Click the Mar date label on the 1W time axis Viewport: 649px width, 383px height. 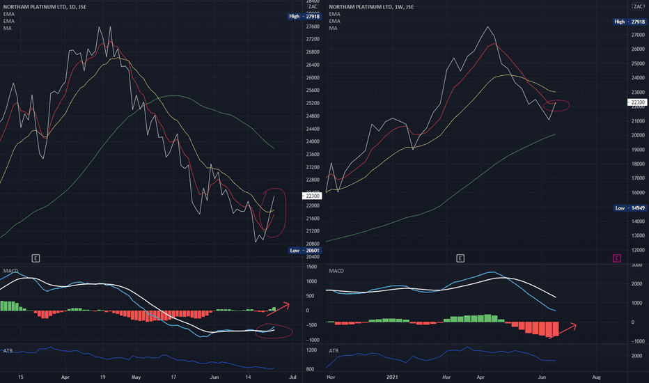click(x=446, y=377)
